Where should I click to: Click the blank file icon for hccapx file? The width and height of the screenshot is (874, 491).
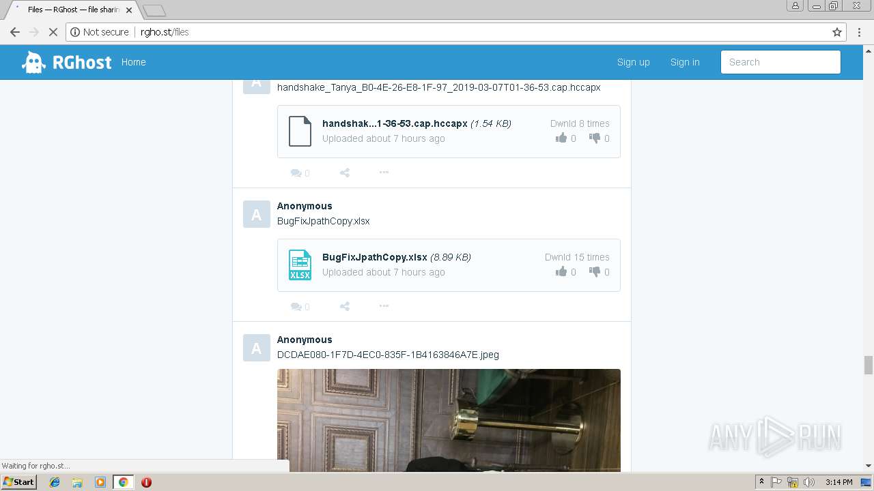coord(300,131)
